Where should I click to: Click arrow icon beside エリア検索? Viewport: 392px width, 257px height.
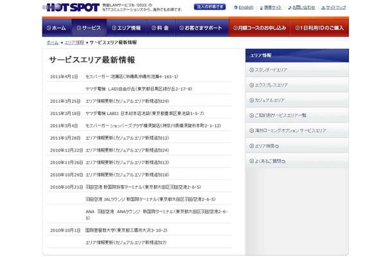pos(251,146)
